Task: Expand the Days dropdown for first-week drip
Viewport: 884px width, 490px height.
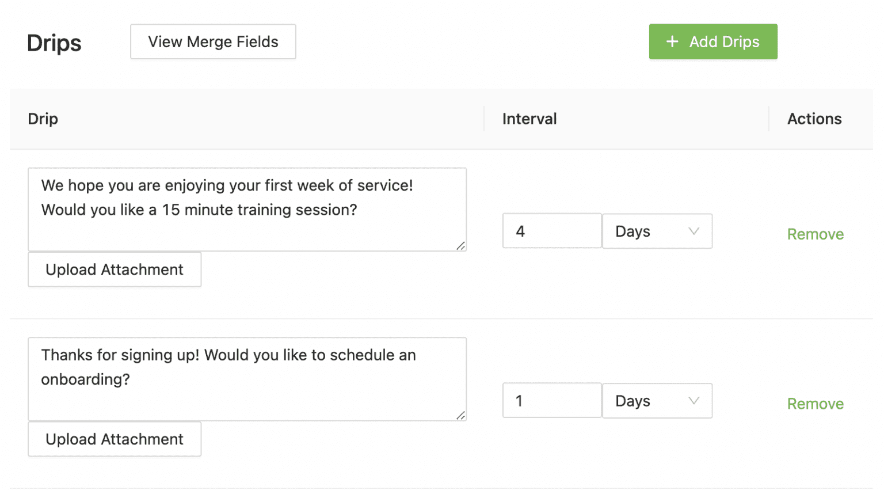Action: [657, 231]
